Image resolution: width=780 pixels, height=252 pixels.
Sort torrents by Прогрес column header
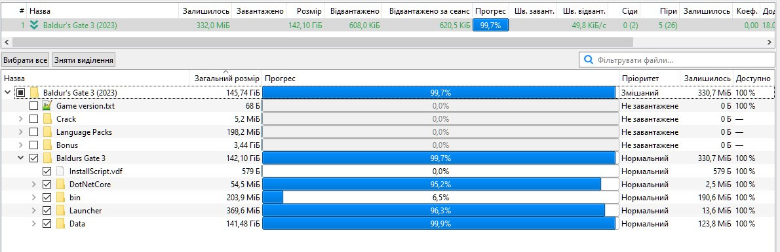[490, 11]
